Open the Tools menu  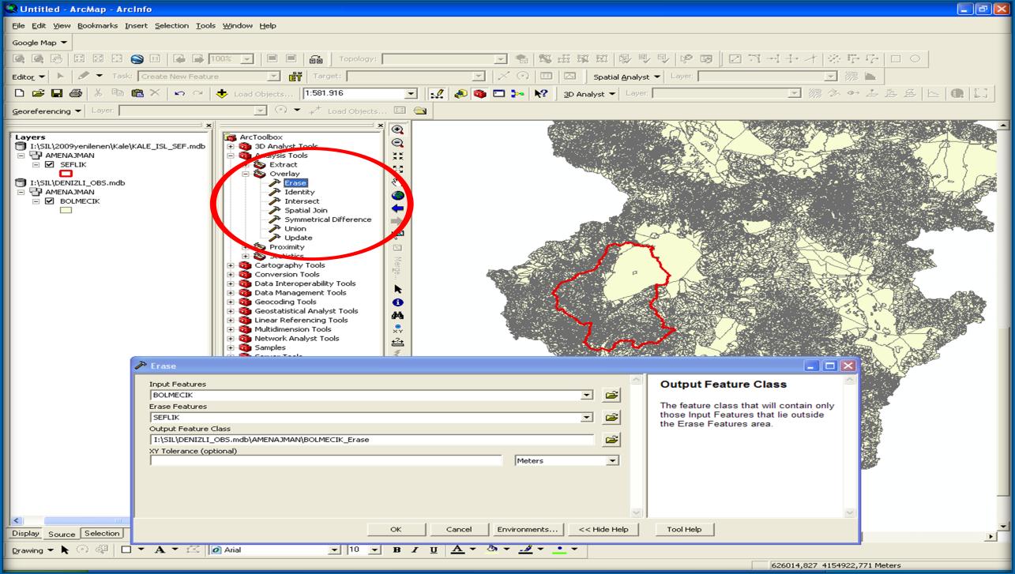click(205, 25)
